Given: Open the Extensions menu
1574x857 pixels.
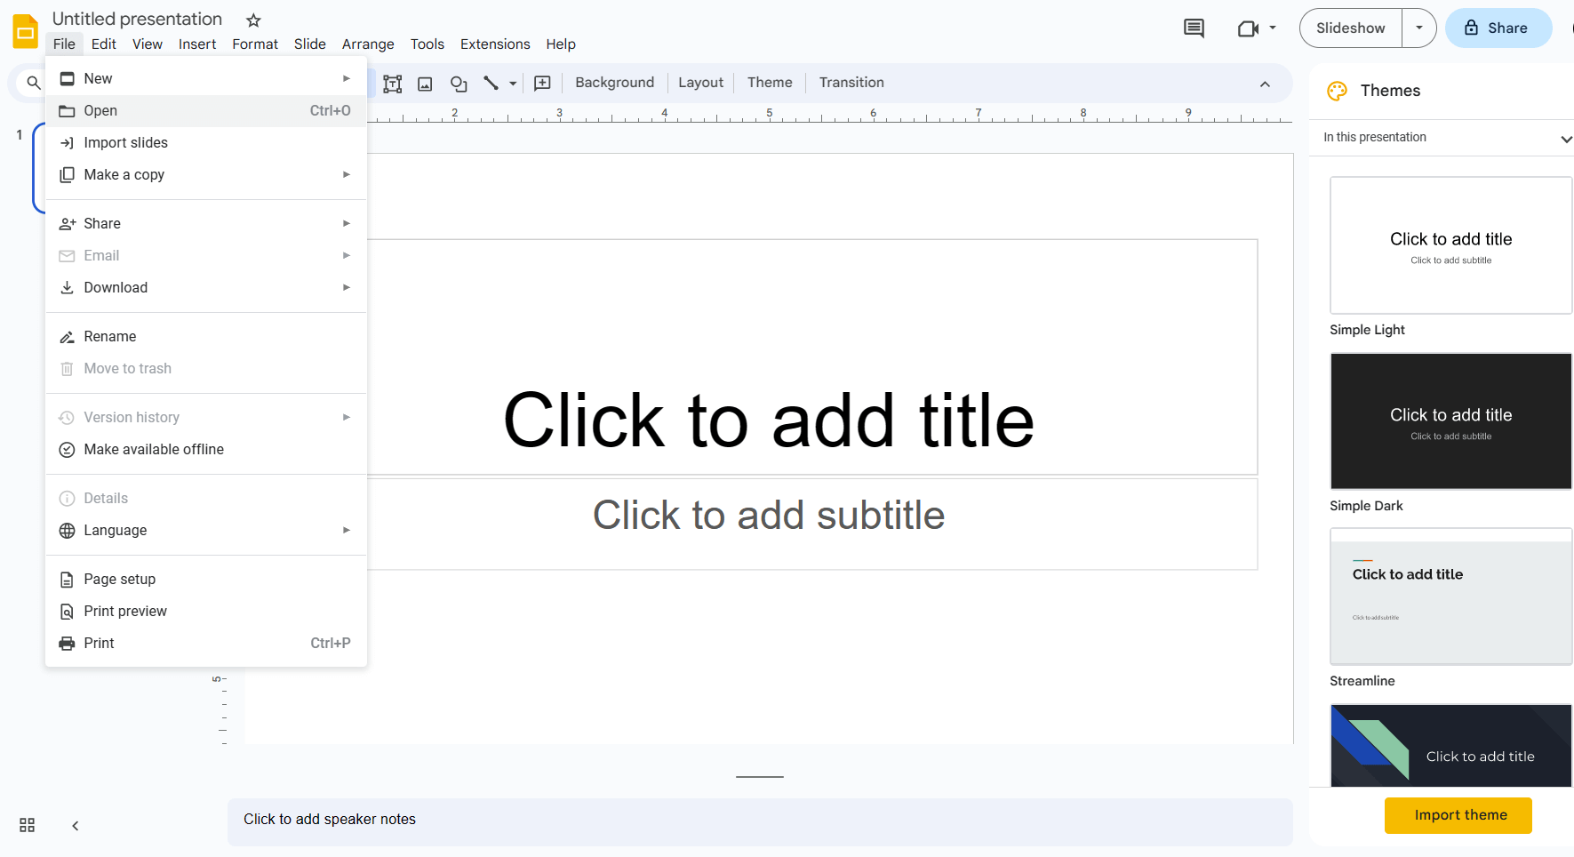Looking at the screenshot, I should coord(495,44).
